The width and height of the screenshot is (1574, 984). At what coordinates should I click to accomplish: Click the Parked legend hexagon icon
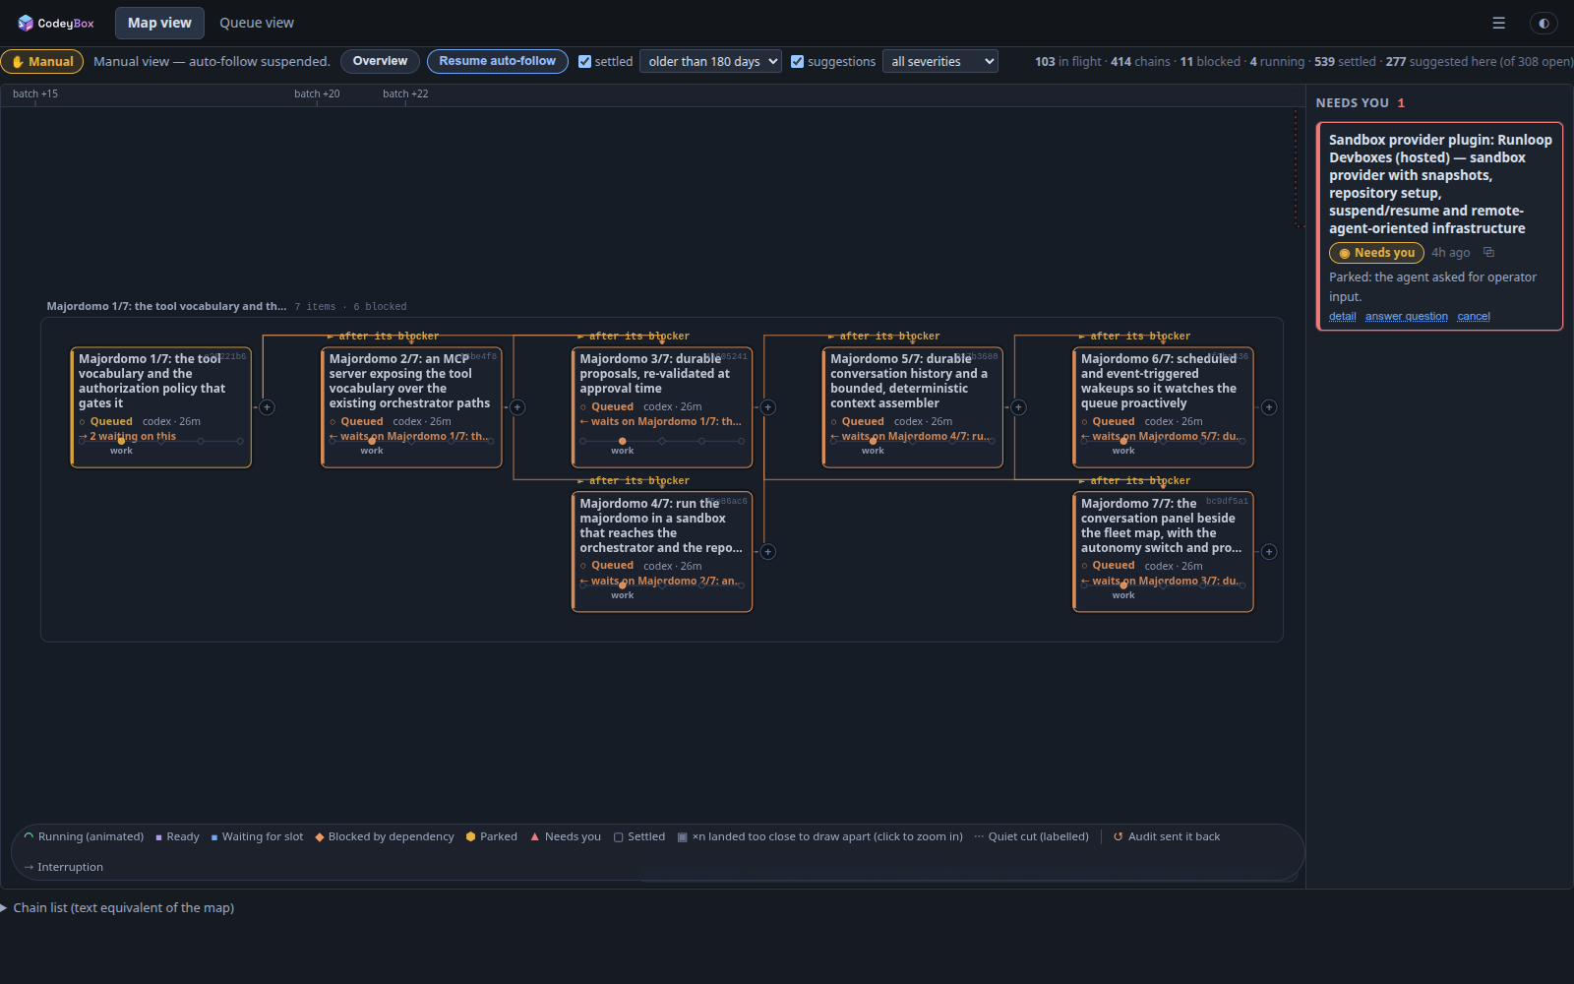click(470, 836)
